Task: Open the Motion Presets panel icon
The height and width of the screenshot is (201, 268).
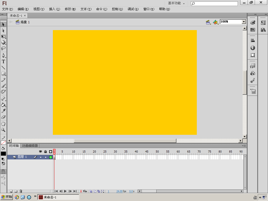Action: (x=253, y=81)
